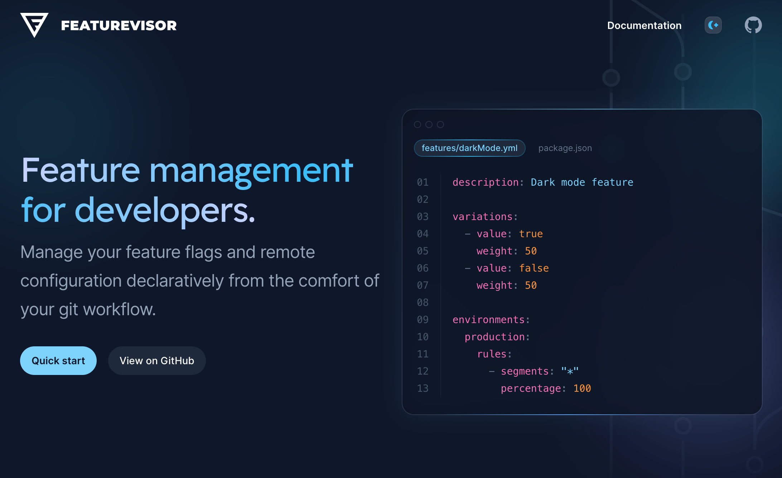The width and height of the screenshot is (782, 478).
Task: Open the Documentation link
Action: coord(644,25)
